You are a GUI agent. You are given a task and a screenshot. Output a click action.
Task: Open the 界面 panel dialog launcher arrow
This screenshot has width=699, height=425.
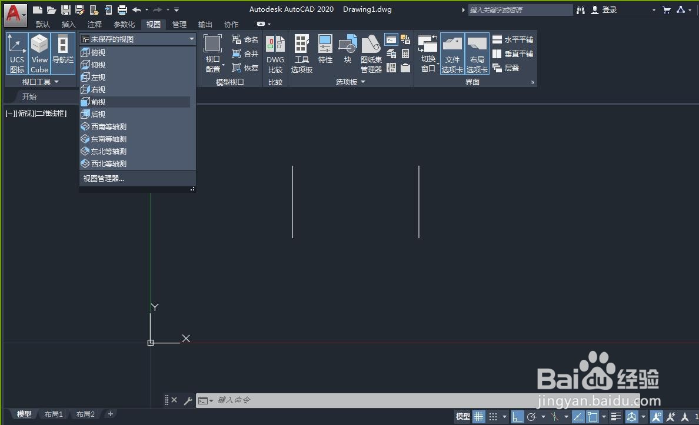click(x=532, y=82)
